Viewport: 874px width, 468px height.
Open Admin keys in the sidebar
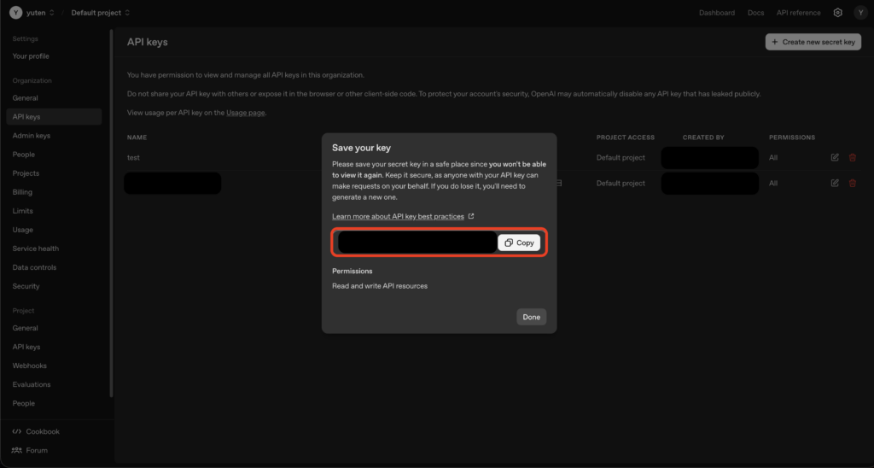[x=31, y=136]
